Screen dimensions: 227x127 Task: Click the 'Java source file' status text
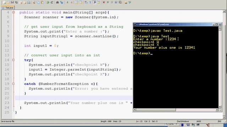coord(7,121)
